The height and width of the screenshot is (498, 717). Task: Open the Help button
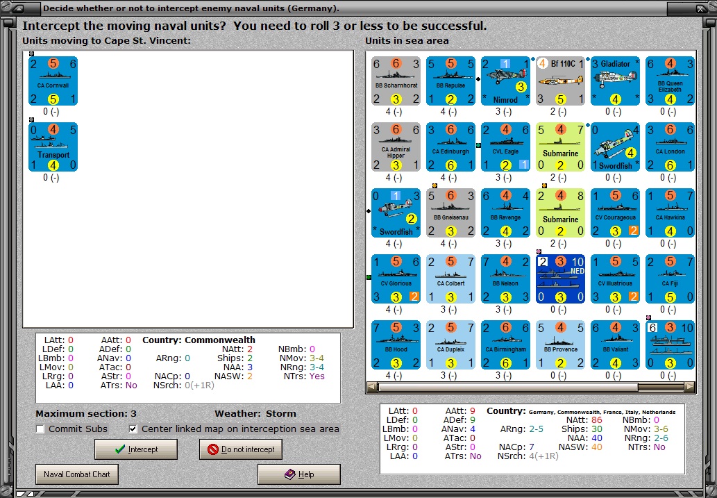click(x=299, y=474)
